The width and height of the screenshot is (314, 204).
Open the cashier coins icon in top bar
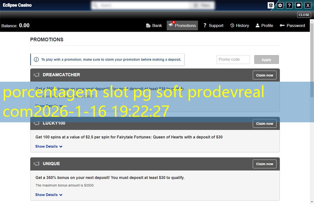(271, 5)
